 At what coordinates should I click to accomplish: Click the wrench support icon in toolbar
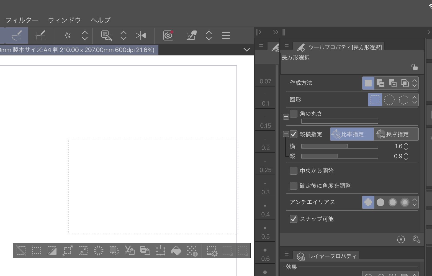click(191, 35)
